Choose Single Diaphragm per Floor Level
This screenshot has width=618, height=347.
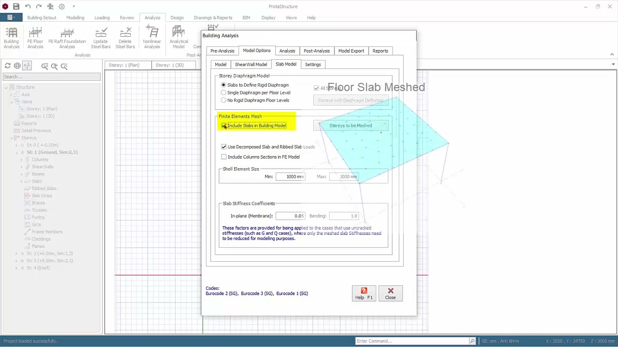tap(223, 93)
